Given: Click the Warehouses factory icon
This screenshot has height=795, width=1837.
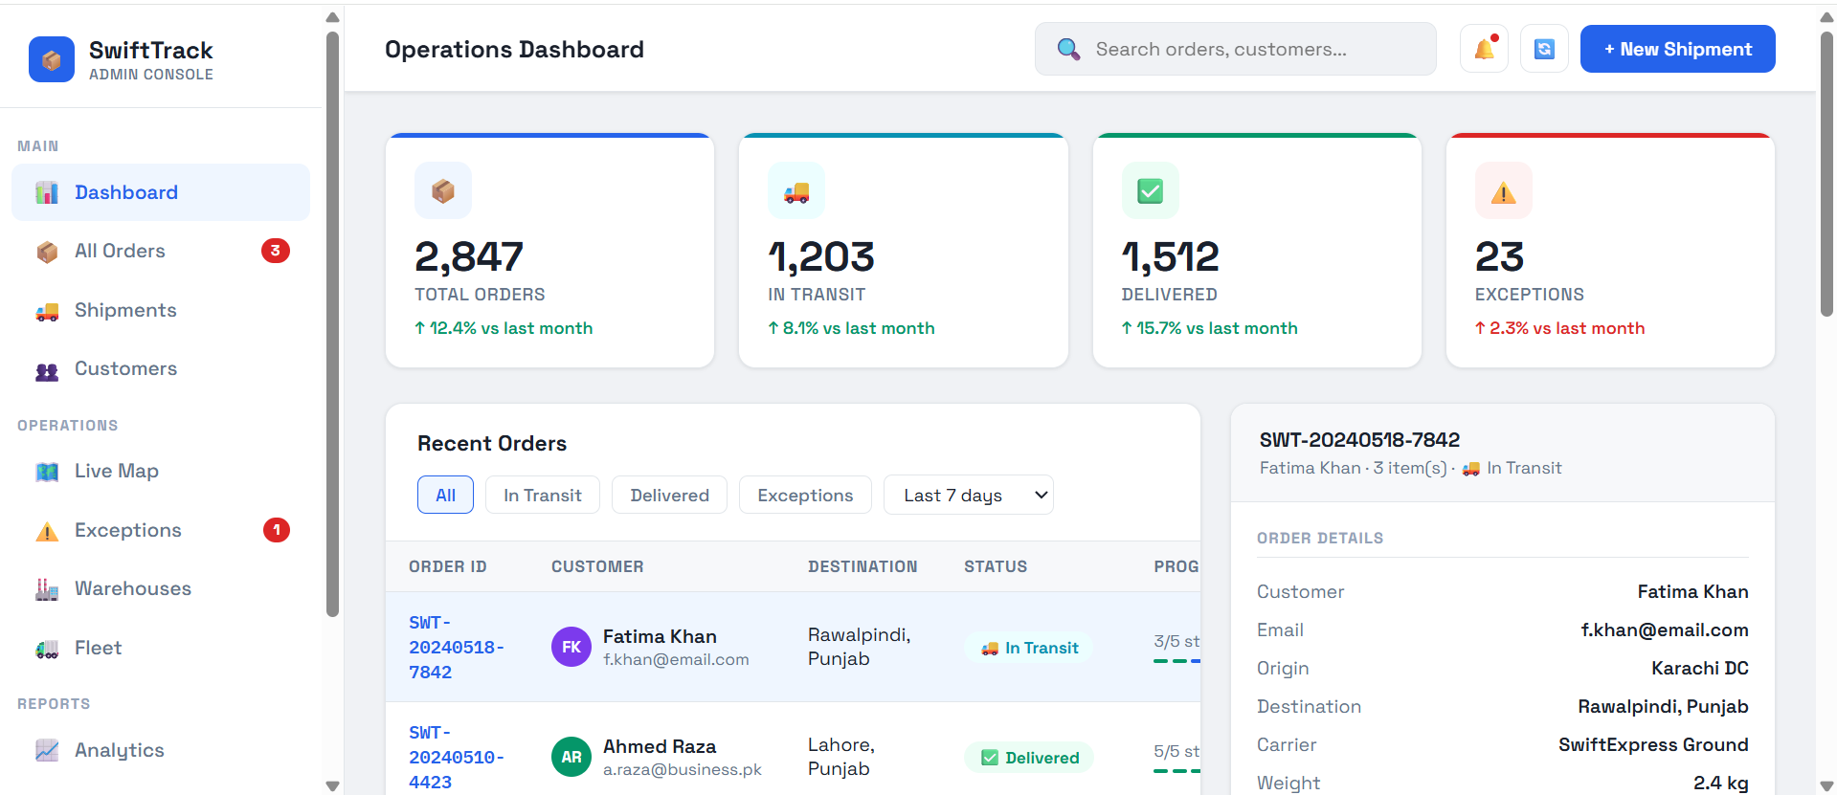Looking at the screenshot, I should (x=47, y=589).
